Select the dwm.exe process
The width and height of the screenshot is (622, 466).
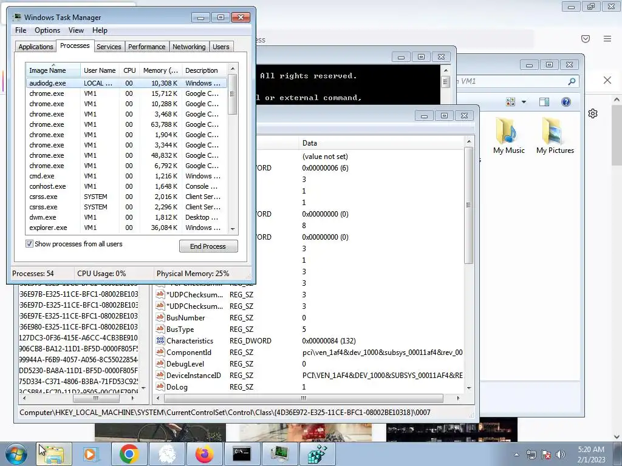[x=126, y=217]
